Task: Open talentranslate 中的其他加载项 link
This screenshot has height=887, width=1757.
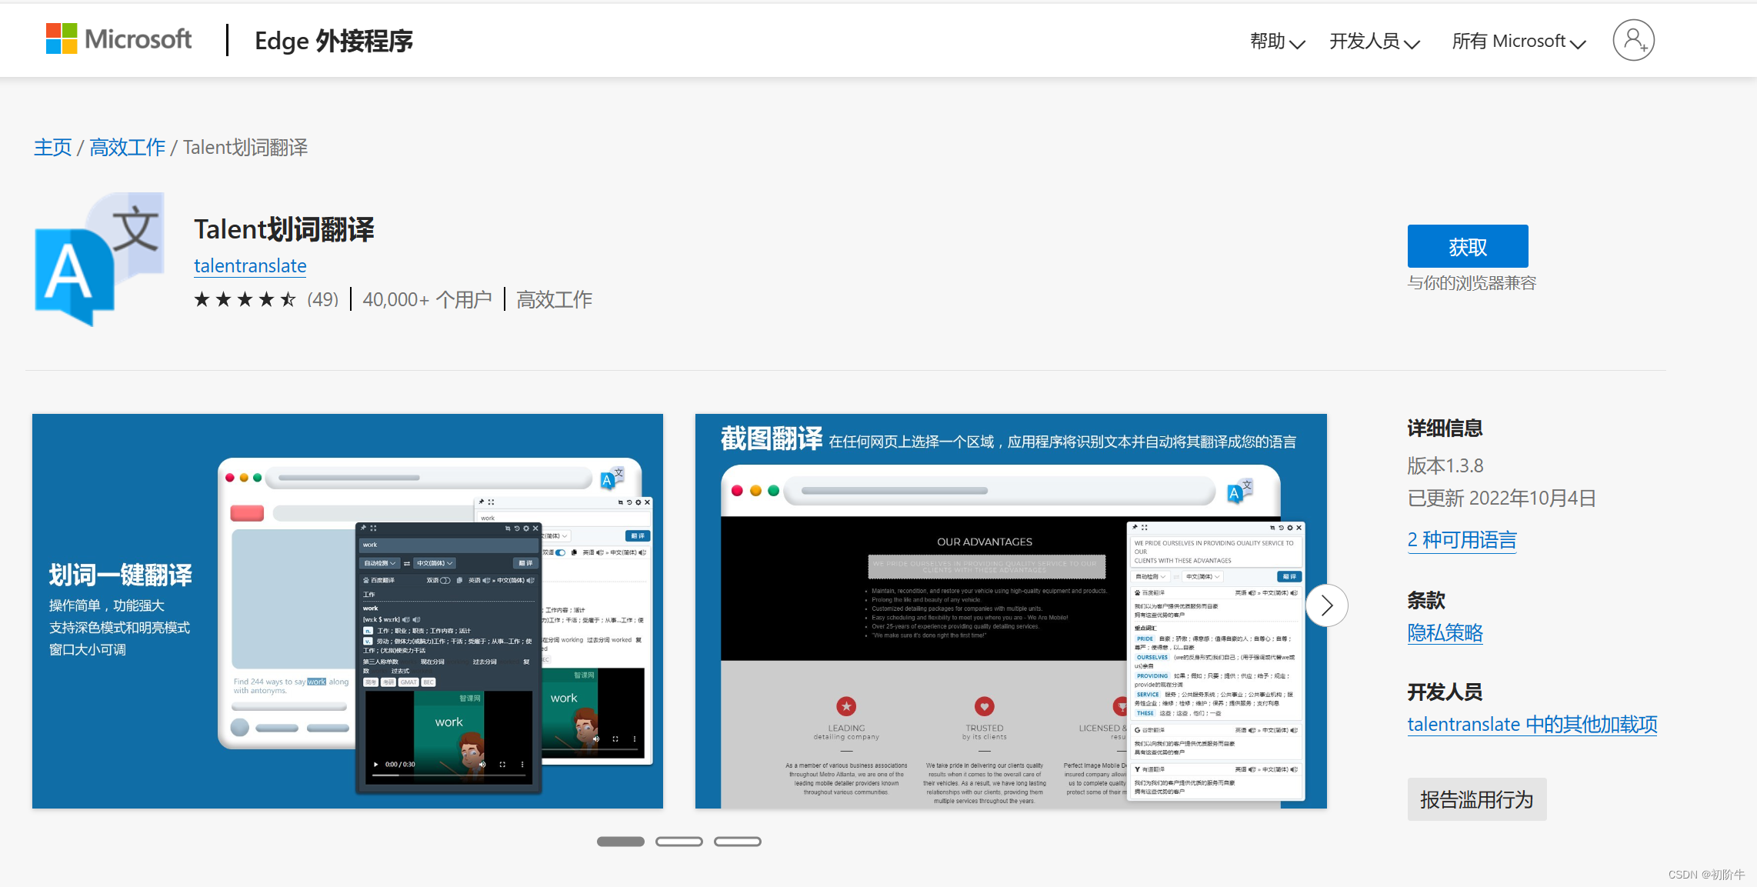Action: 1532,724
